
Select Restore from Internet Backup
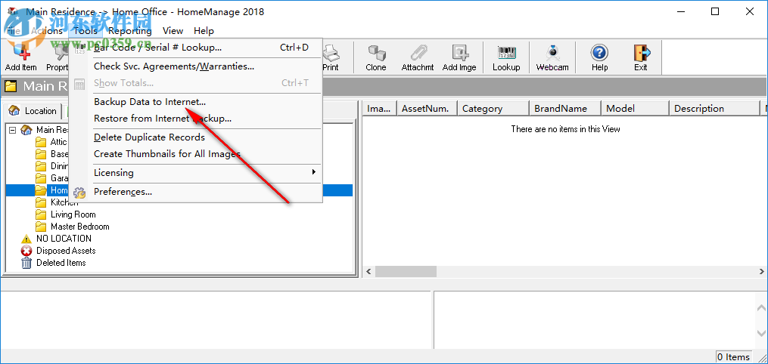click(x=196, y=119)
